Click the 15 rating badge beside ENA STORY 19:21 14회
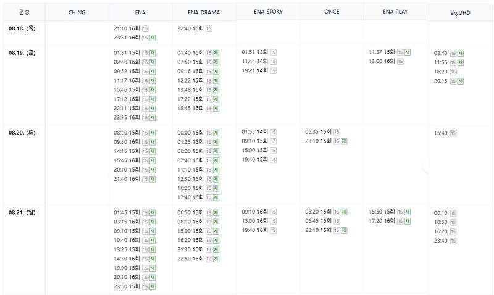494x295 pixels. (x=273, y=71)
